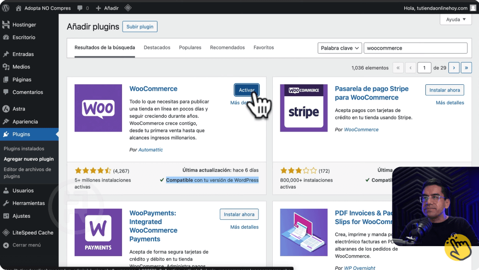
Task: Click the Herramientas wrench icon
Action: click(6, 203)
